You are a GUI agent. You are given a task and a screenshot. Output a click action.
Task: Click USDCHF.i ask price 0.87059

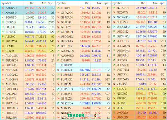pyautogui.click(x=96, y=41)
